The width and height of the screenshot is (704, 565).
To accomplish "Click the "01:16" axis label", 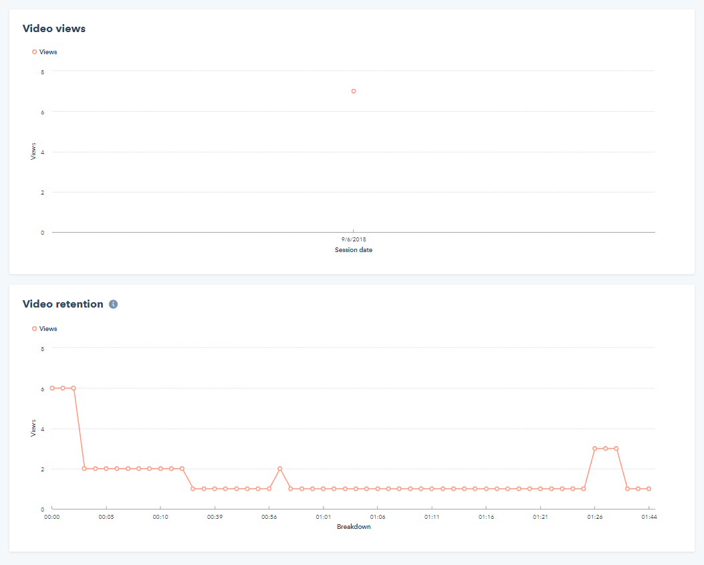I will click(x=486, y=517).
